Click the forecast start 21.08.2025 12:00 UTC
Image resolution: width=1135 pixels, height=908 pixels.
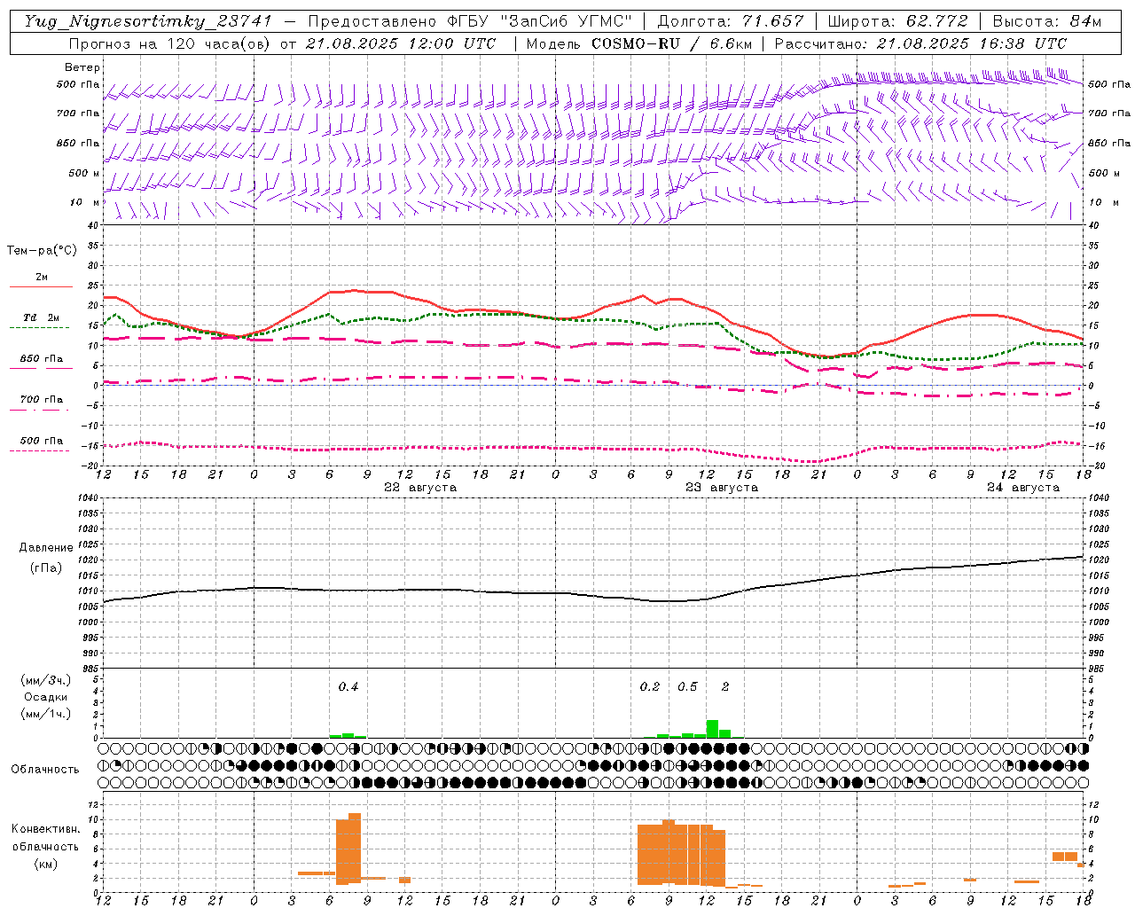[x=401, y=43]
